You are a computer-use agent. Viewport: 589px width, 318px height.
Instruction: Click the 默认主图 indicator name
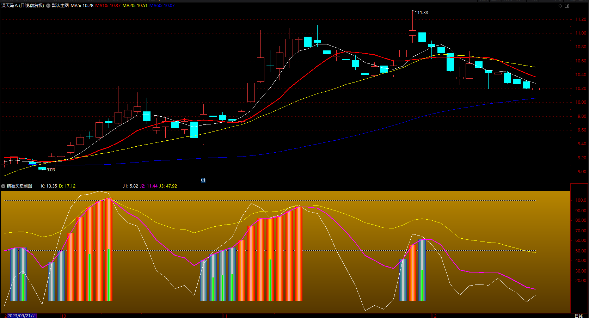(x=60, y=6)
